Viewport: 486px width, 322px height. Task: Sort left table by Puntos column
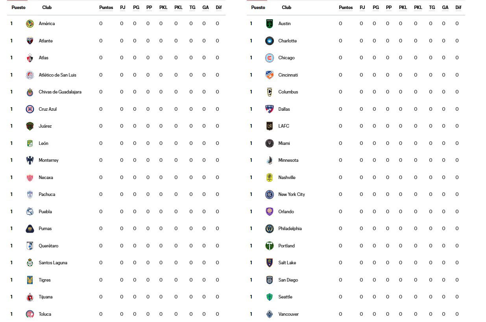[106, 7]
